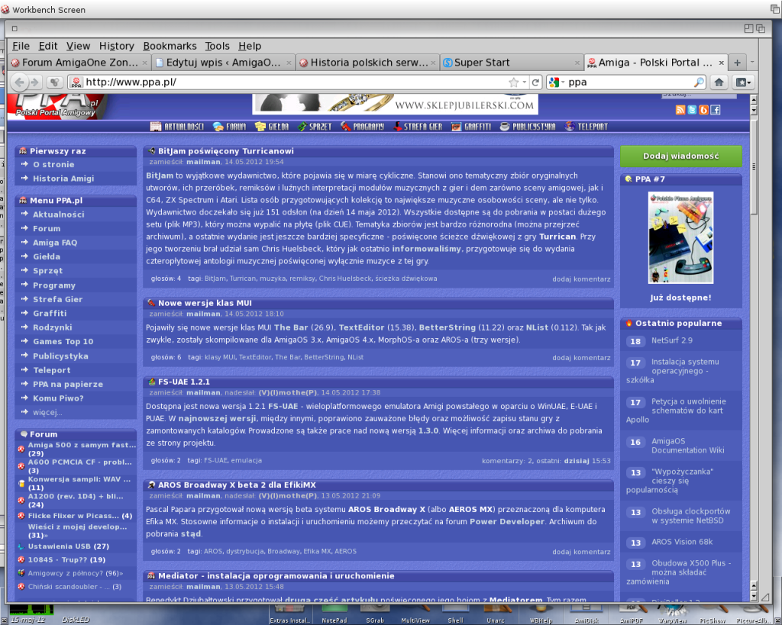Open the URL history dropdown next to star

click(524, 82)
